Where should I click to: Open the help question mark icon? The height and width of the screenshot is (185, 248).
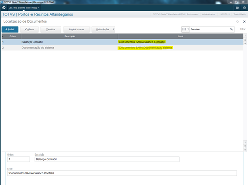(x=244, y=8)
